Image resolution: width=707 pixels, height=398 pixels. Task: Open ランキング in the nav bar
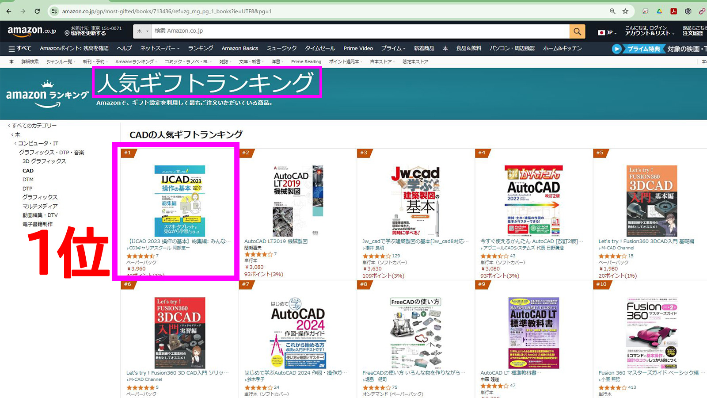point(201,48)
